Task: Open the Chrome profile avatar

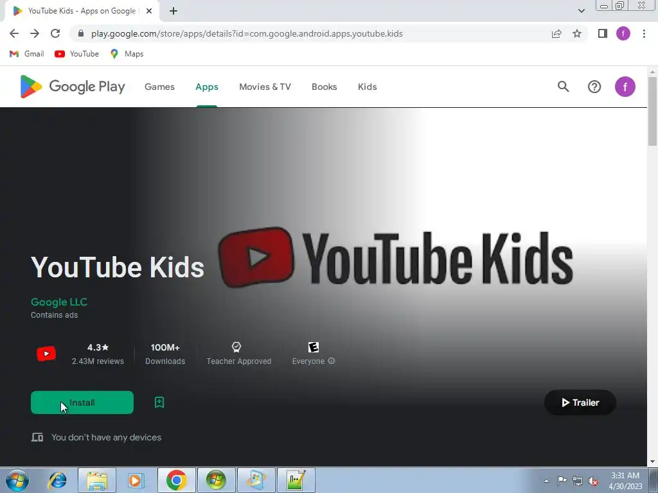Action: (623, 33)
